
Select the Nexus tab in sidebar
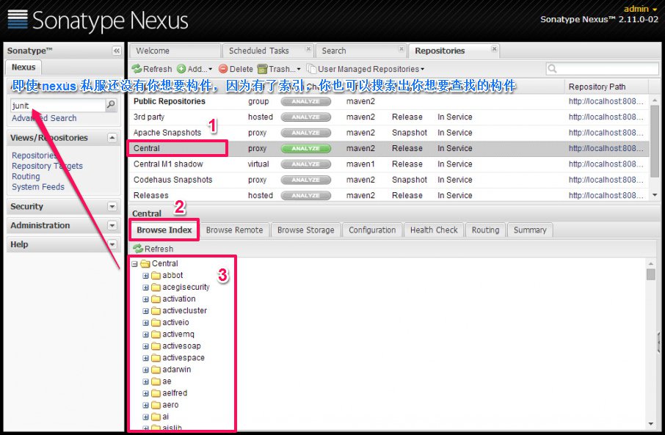tap(23, 67)
